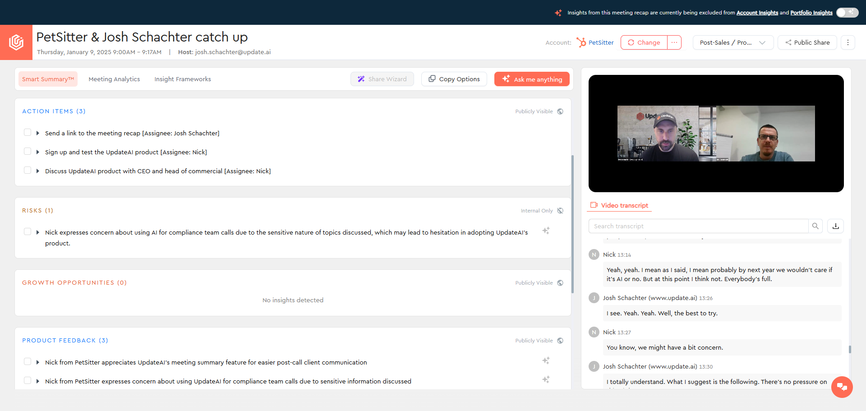Click the 13:30 transcript timestamp
Viewport: 866px width, 411px height.
pos(706,367)
